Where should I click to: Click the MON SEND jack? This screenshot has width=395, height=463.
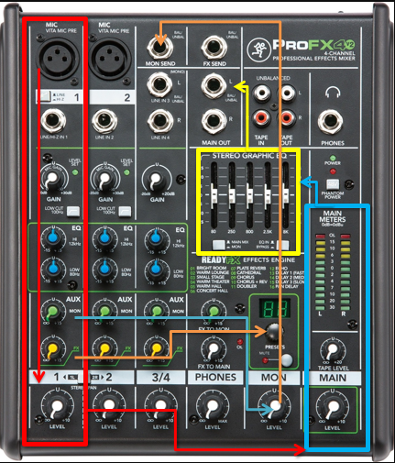point(160,48)
